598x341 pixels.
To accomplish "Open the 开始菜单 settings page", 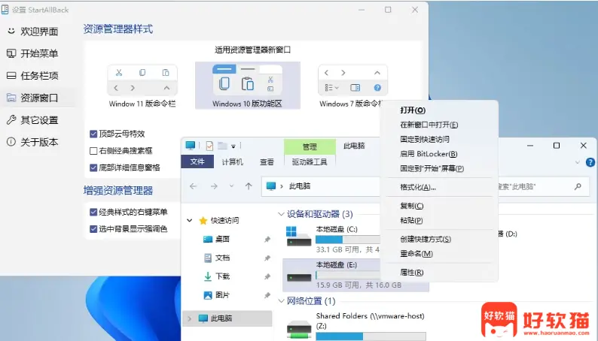I will [x=33, y=53].
